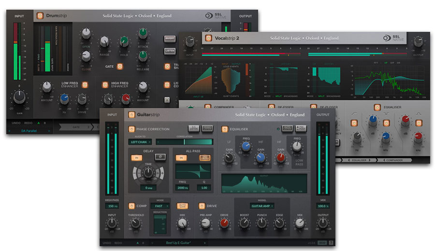The height and width of the screenshot is (251, 435).
Task: Select Equaliser in Vocalstrip process order
Action: (359, 160)
